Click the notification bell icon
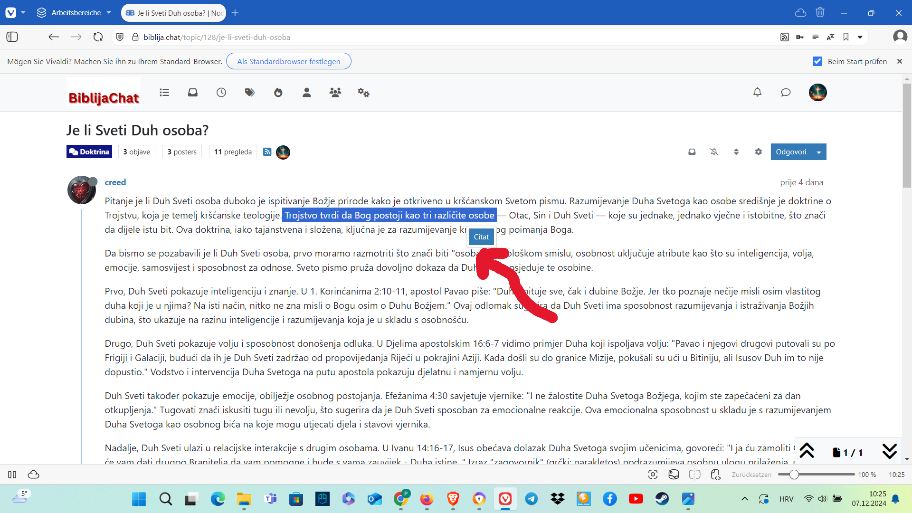912x513 pixels. click(x=757, y=92)
